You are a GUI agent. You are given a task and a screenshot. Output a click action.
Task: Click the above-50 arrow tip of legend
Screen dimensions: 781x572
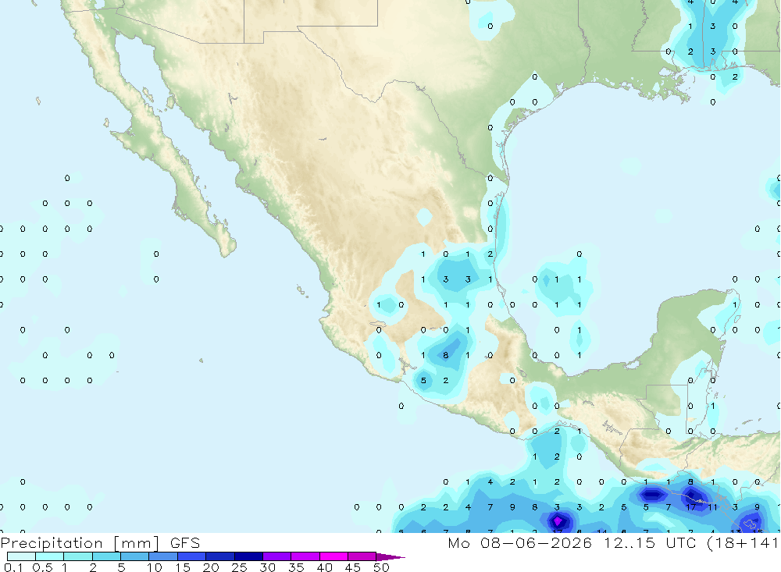390,556
